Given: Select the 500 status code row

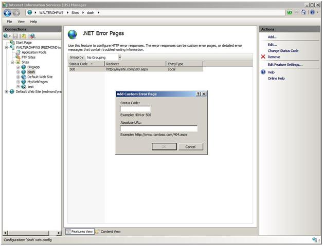Looking at the screenshot, I should pos(135,69).
